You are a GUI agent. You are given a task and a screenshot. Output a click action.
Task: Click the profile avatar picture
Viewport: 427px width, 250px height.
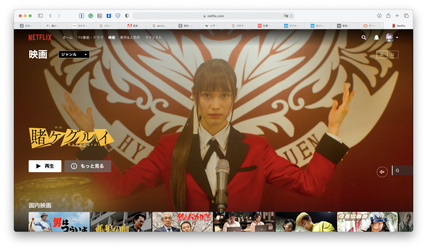point(390,37)
